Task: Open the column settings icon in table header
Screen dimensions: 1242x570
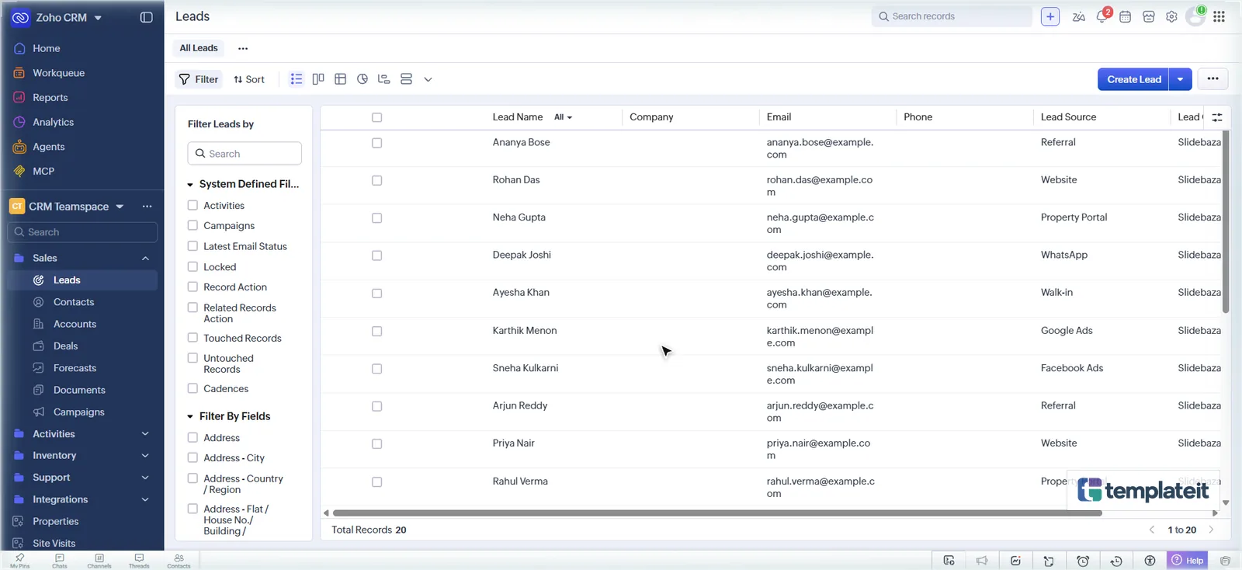Action: tap(1217, 117)
